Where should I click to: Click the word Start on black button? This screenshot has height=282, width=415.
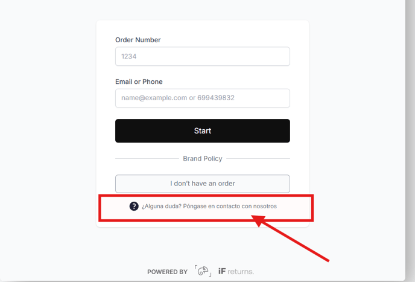(203, 130)
